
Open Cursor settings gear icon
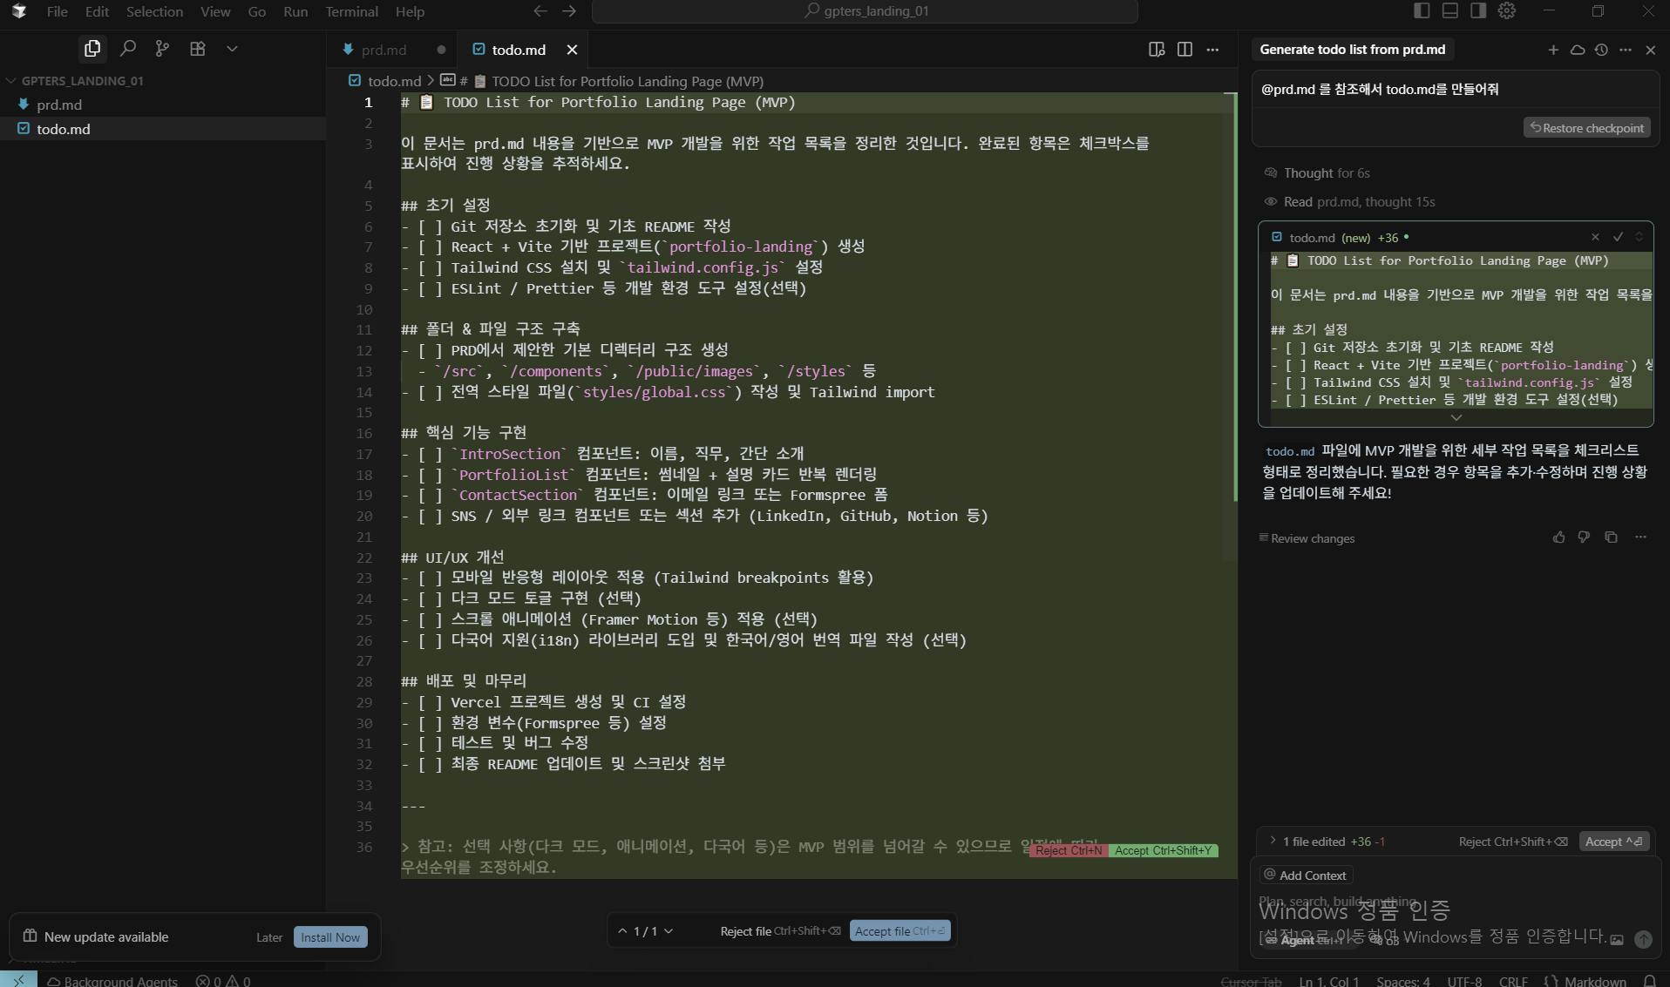(x=1507, y=10)
